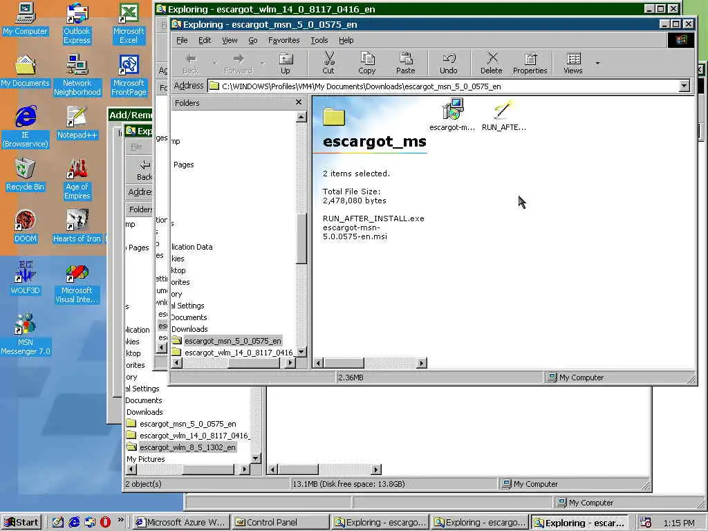Close the Folders pane
Screen dimensions: 708x531
(299, 102)
